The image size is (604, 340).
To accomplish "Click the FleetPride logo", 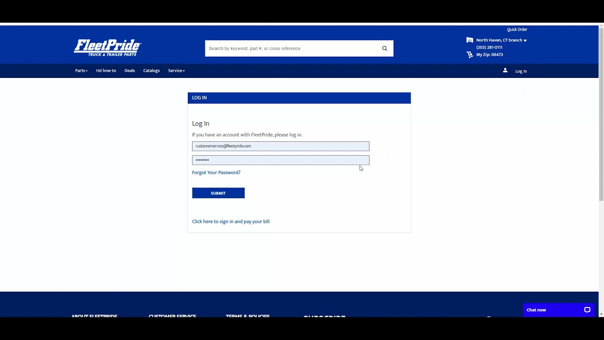I will click(108, 48).
